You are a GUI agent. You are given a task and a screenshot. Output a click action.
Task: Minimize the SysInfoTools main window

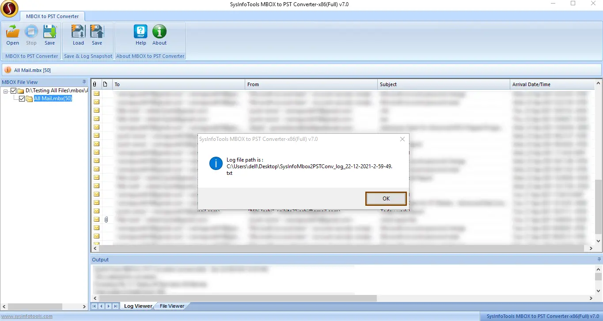click(553, 4)
